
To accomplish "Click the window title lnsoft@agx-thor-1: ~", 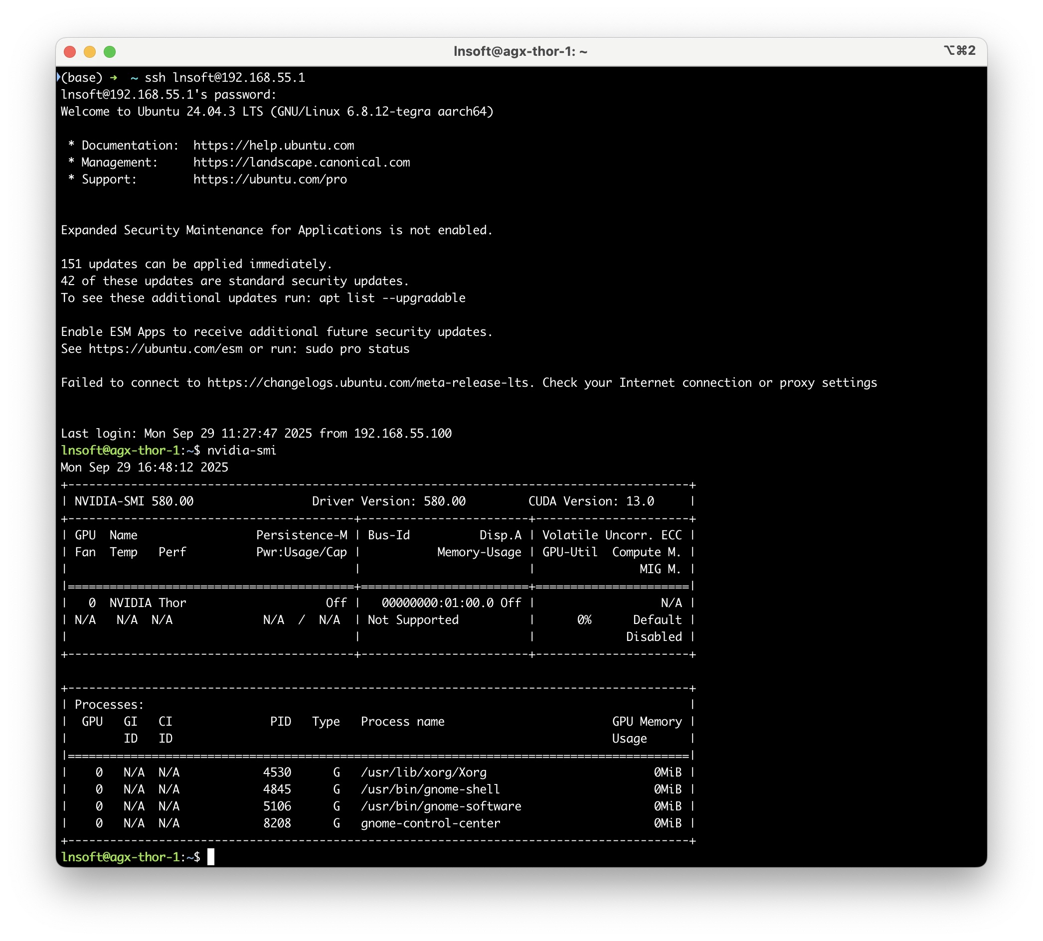I will point(520,52).
